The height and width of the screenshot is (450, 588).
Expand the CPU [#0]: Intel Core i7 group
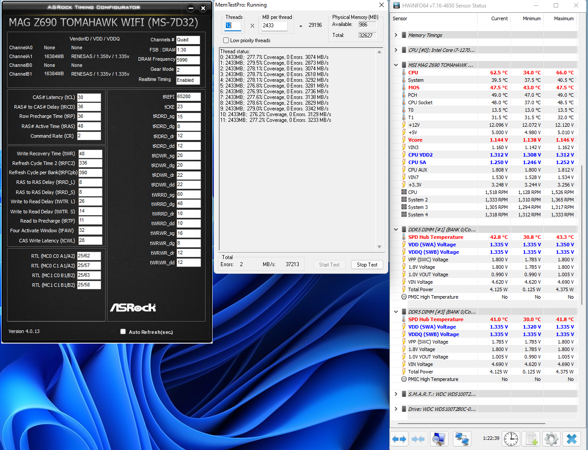click(x=396, y=50)
